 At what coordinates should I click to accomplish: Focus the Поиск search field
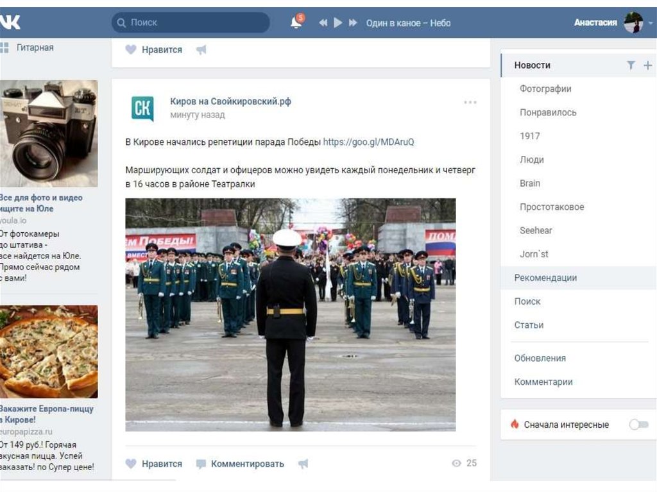(x=191, y=22)
